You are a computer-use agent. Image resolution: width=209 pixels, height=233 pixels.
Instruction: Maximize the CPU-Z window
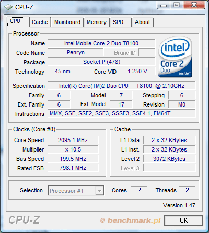(176, 5)
